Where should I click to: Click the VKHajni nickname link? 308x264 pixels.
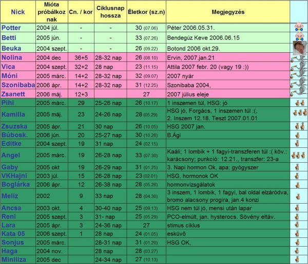coord(15,176)
